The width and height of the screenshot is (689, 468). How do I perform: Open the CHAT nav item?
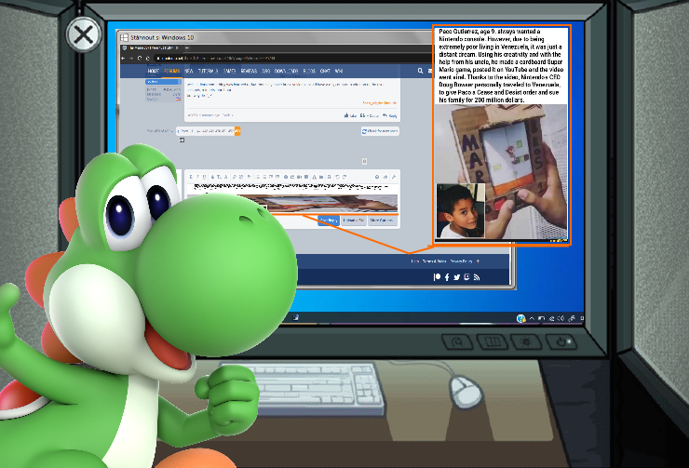point(325,71)
